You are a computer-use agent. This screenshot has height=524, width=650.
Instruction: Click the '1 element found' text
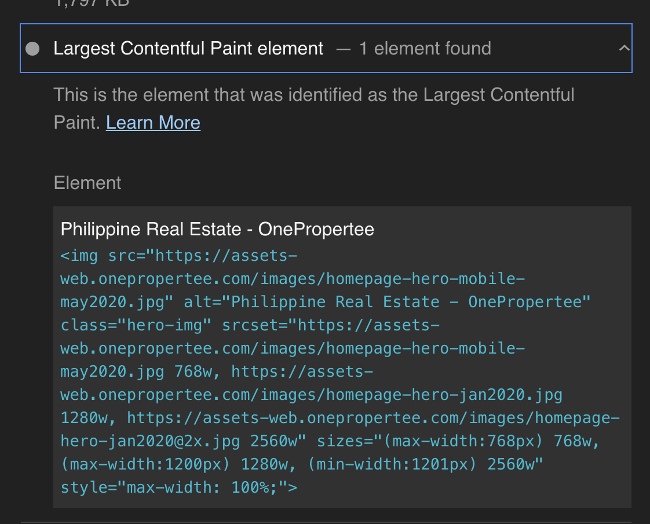425,49
